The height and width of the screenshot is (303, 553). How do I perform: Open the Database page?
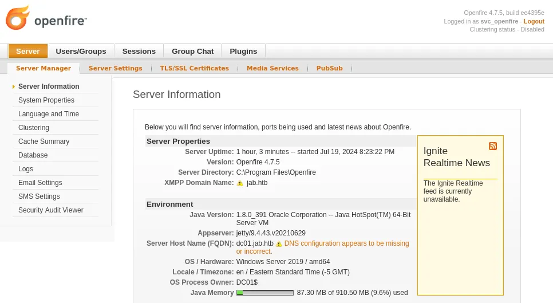pos(33,155)
